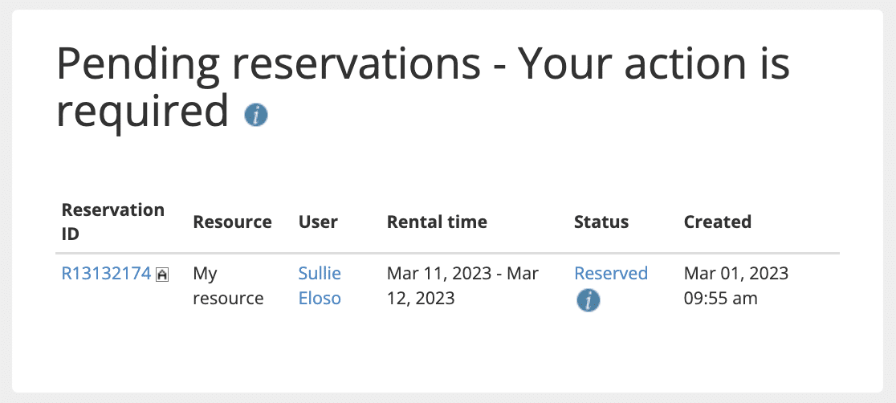Click the word 'required' in the heading
The height and width of the screenshot is (403, 896).
pyautogui.click(x=142, y=111)
